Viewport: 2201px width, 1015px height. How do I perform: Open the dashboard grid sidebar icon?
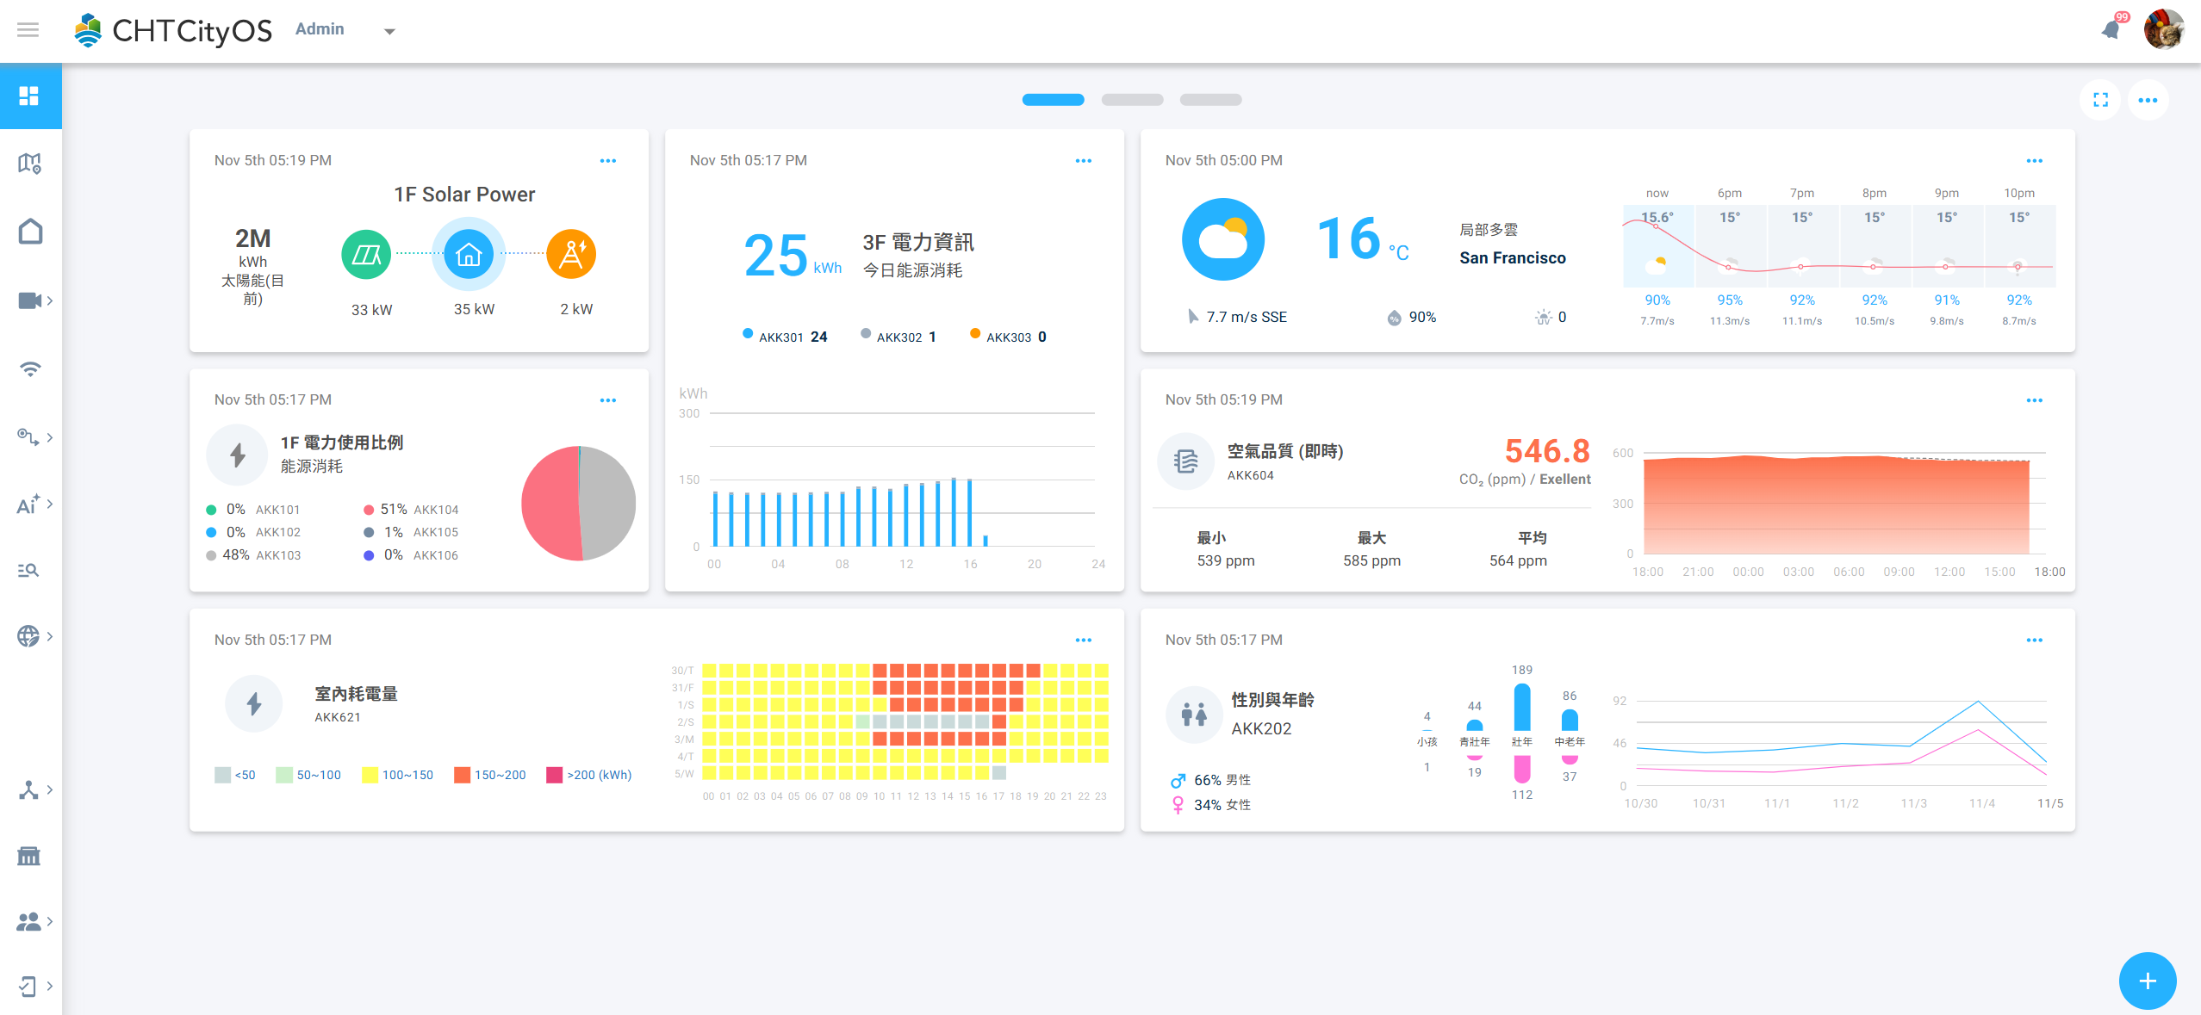coord(29,96)
